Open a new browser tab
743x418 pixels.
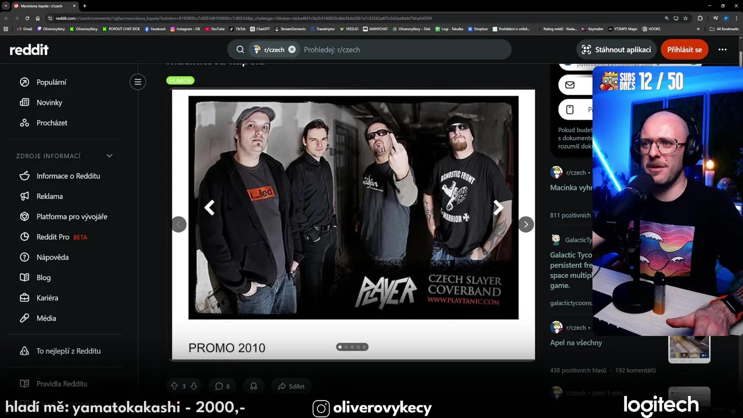pos(85,6)
